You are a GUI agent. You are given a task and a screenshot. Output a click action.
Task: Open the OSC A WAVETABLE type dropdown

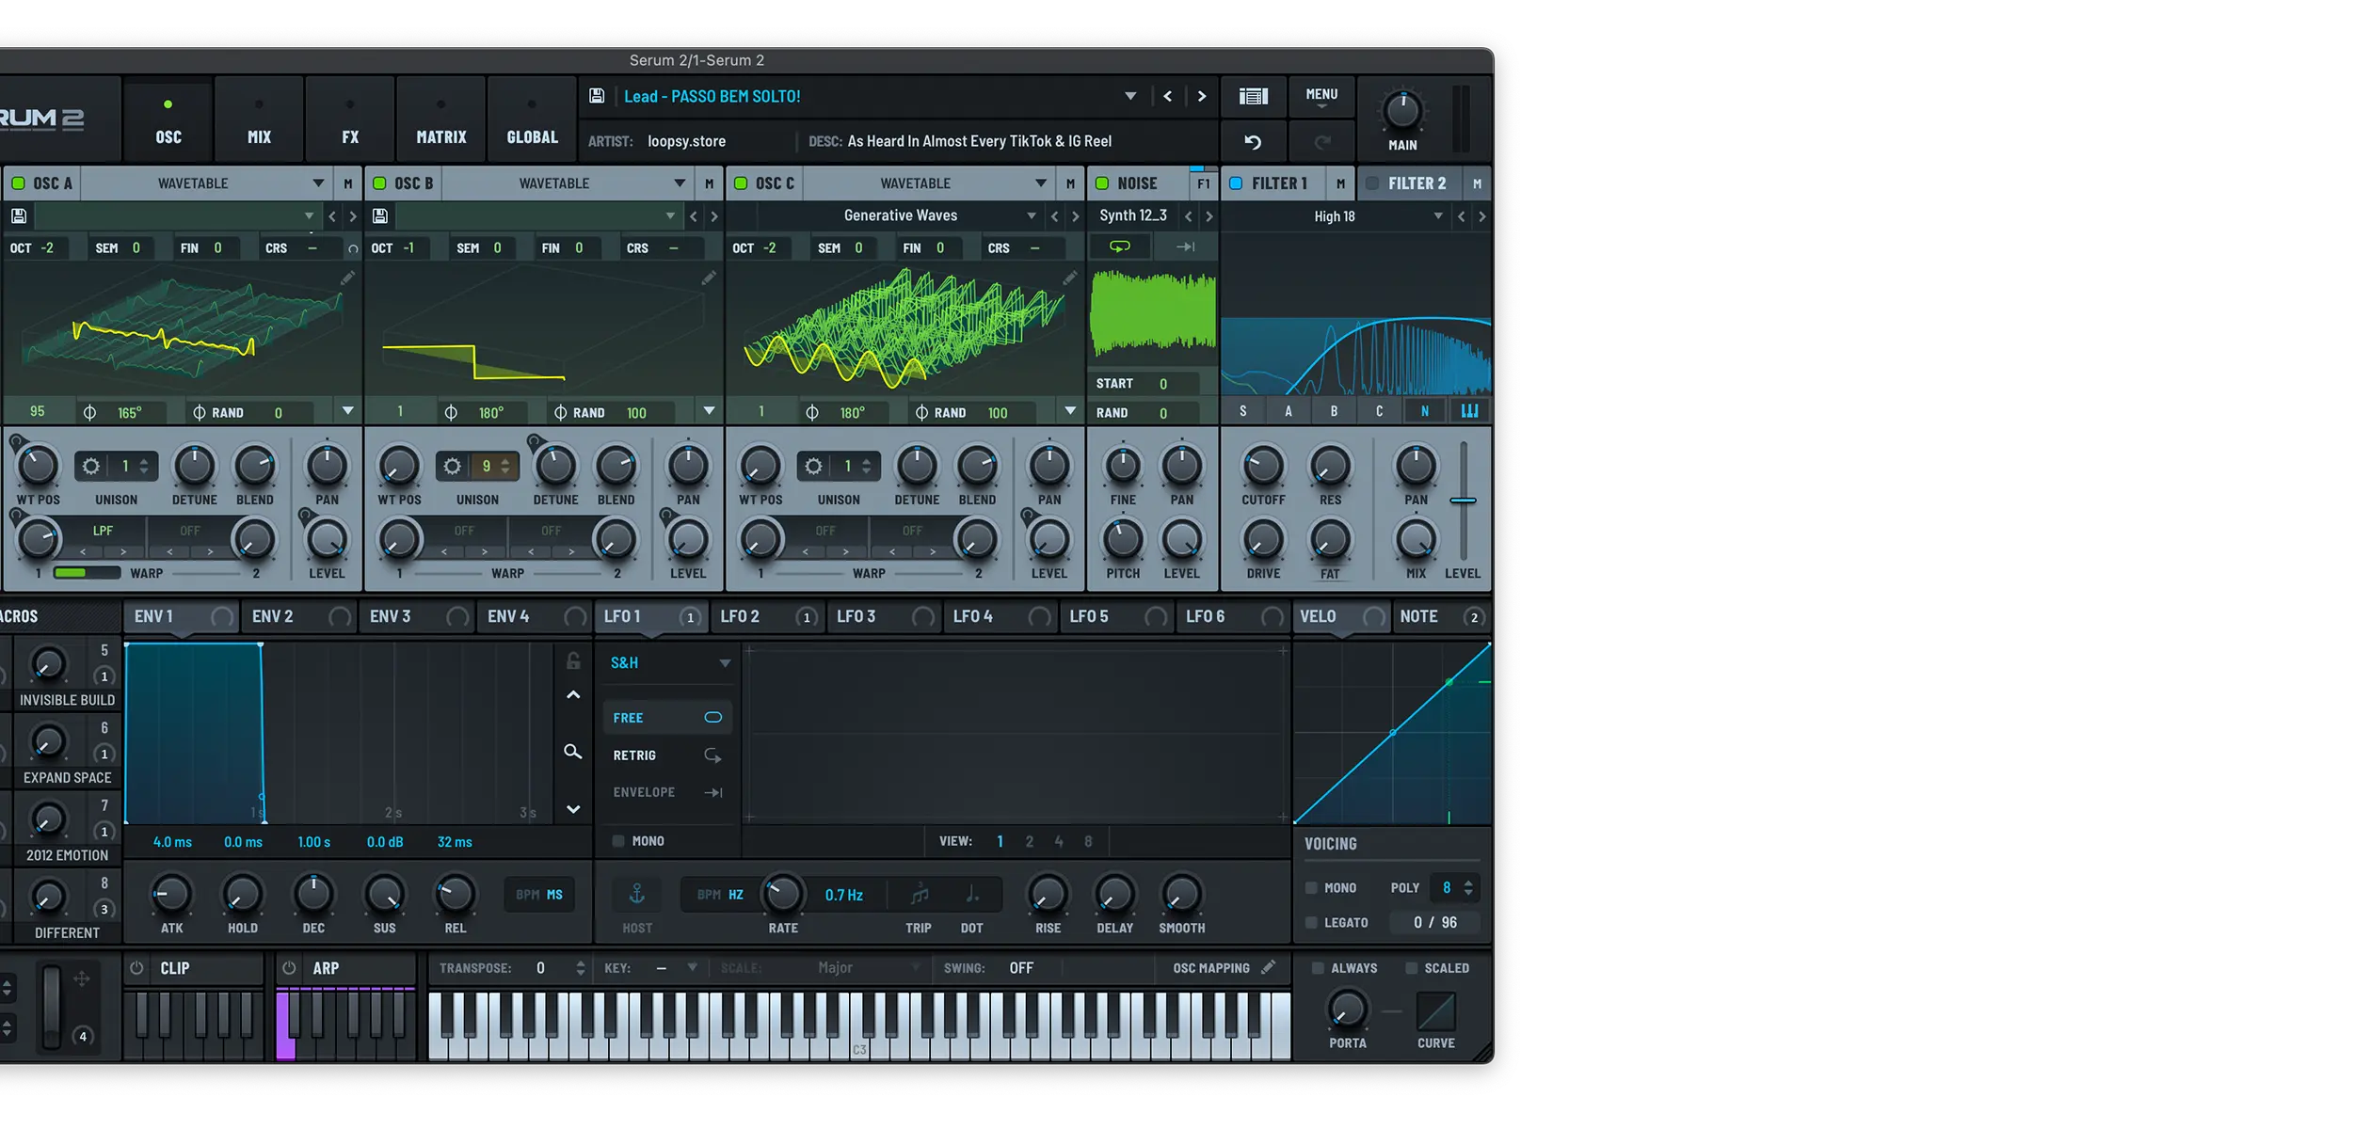(x=205, y=183)
